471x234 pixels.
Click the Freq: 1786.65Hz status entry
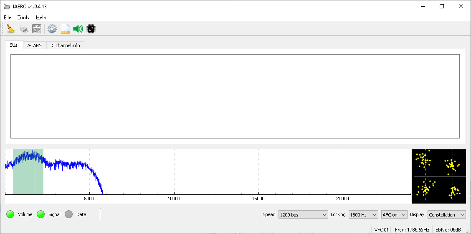pyautogui.click(x=412, y=230)
